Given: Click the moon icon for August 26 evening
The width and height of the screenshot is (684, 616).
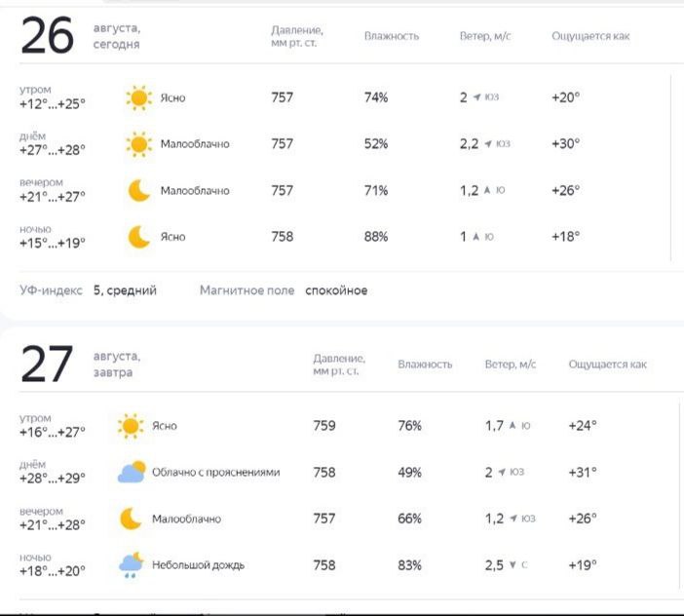Looking at the screenshot, I should click(139, 190).
